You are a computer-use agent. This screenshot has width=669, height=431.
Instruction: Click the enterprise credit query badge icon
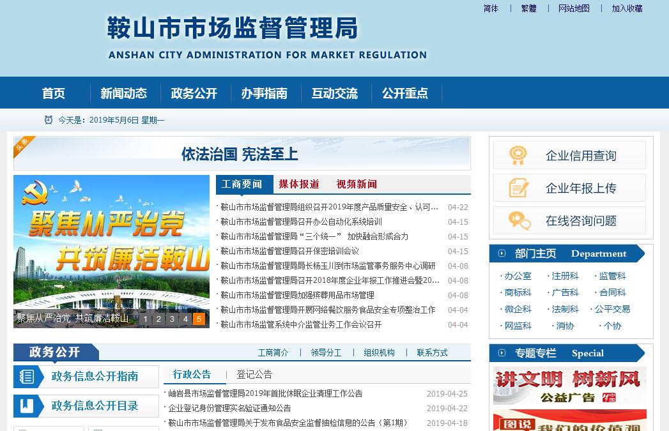click(x=518, y=155)
